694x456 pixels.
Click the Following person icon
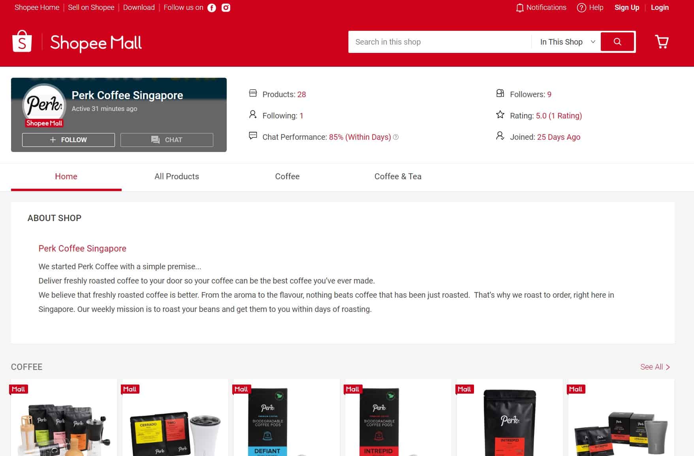pyautogui.click(x=253, y=114)
